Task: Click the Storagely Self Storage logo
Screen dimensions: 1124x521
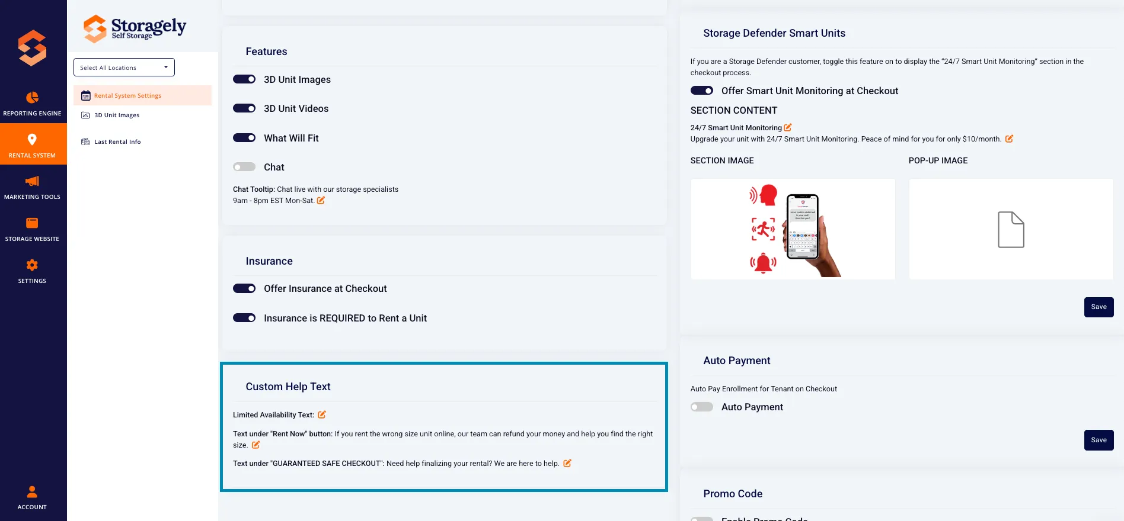Action: point(135,28)
